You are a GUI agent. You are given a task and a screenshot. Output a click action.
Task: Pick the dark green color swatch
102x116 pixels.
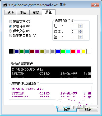22,51
